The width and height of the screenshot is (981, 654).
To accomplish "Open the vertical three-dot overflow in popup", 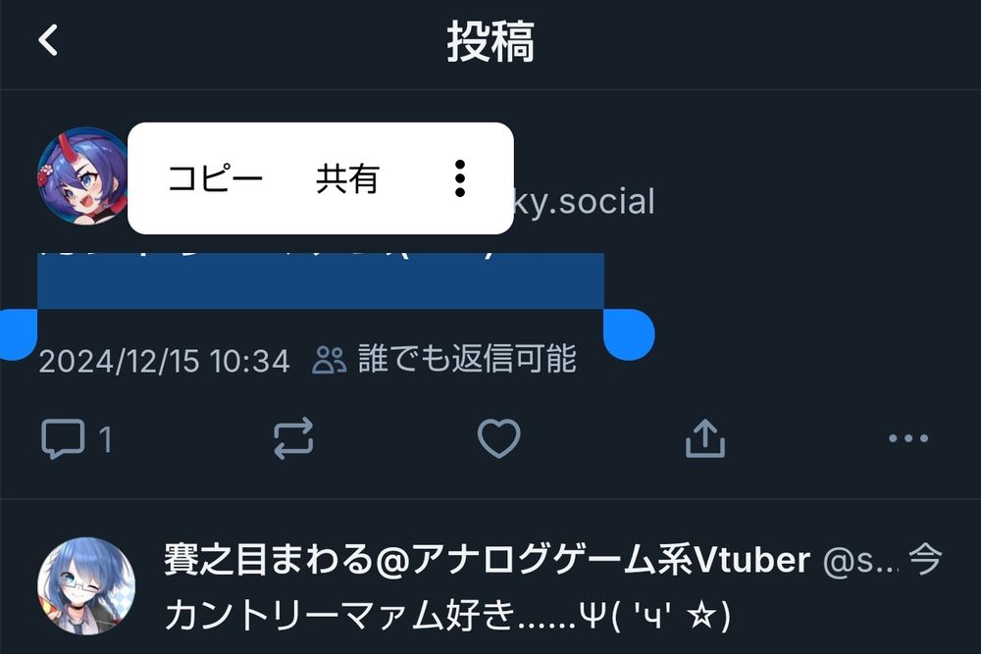I will (x=460, y=178).
